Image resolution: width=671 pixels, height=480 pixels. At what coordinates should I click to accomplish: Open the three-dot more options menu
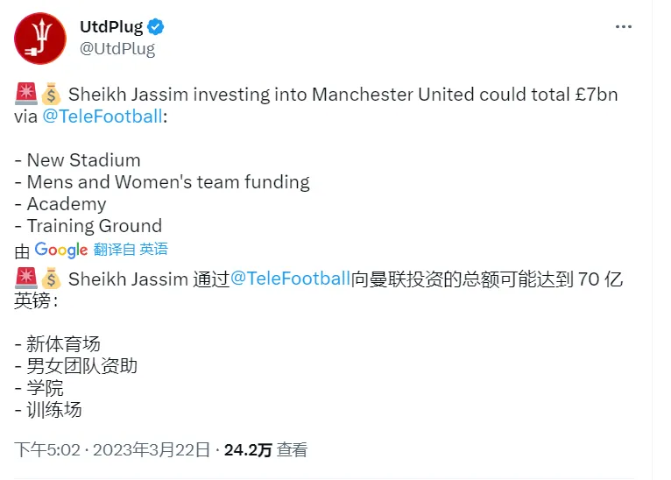623,27
